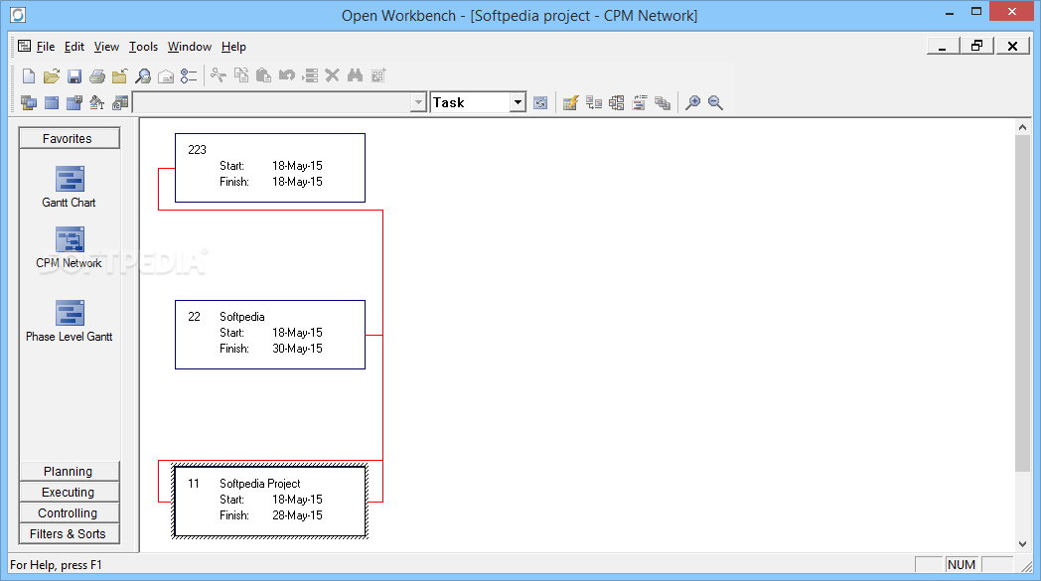Image resolution: width=1041 pixels, height=581 pixels.
Task: Open the Phase Level Gantt view icon
Action: click(x=70, y=314)
